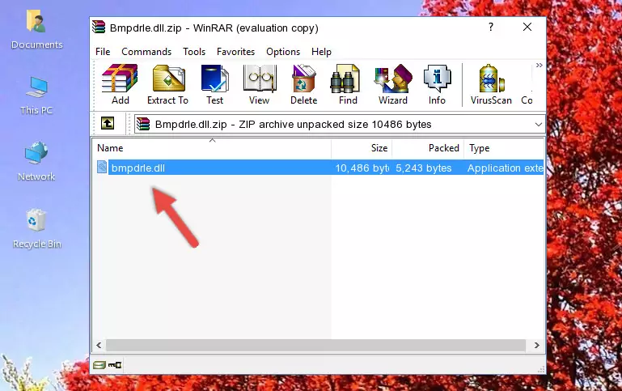Open the Favorites menu
Viewport: 622px width, 391px height.
235,52
